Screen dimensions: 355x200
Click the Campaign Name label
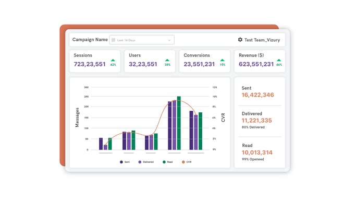pos(90,40)
